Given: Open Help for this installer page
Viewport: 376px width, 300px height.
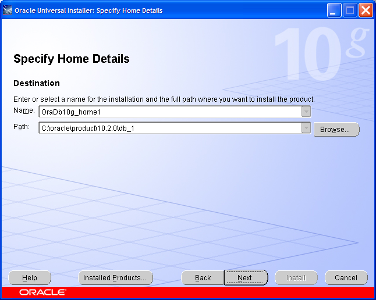Looking at the screenshot, I should 30,278.
